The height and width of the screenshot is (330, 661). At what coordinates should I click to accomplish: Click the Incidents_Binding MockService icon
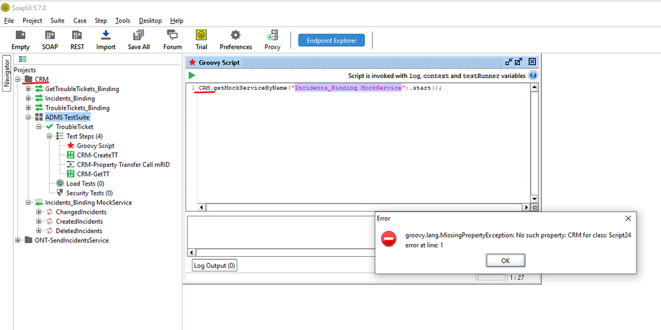point(39,203)
